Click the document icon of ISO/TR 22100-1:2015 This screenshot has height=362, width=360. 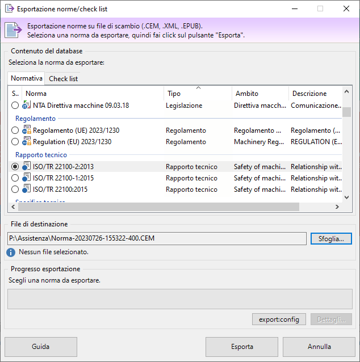click(x=26, y=178)
